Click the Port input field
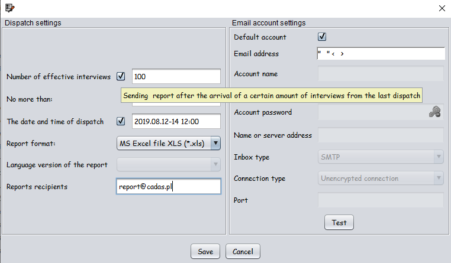This screenshot has width=451, height=263. pos(381,200)
